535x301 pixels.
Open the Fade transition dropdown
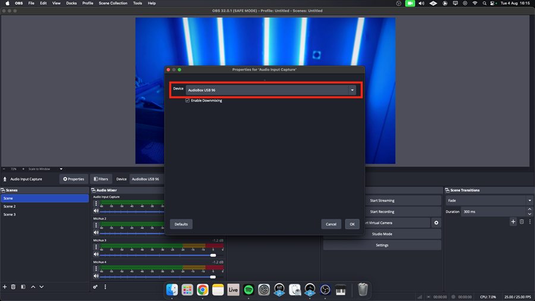[x=490, y=200]
